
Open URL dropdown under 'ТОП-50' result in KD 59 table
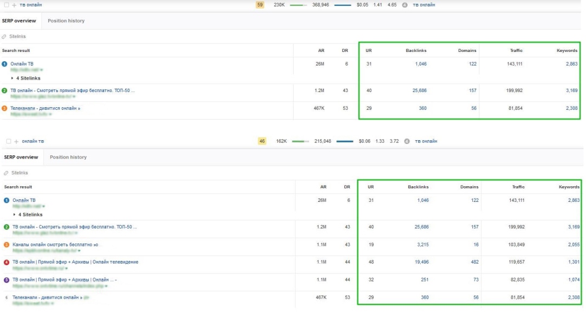(x=74, y=96)
